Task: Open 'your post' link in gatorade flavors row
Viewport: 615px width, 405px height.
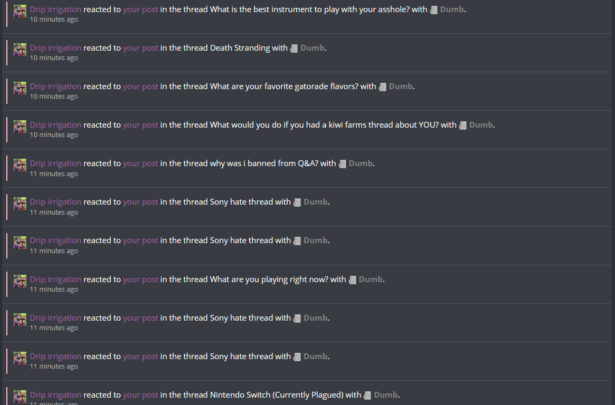Action: point(140,86)
